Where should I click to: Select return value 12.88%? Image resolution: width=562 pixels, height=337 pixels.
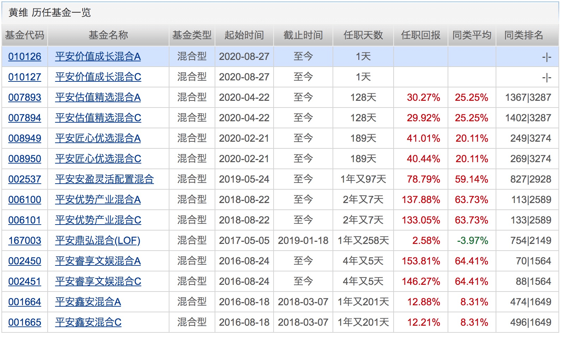(423, 302)
